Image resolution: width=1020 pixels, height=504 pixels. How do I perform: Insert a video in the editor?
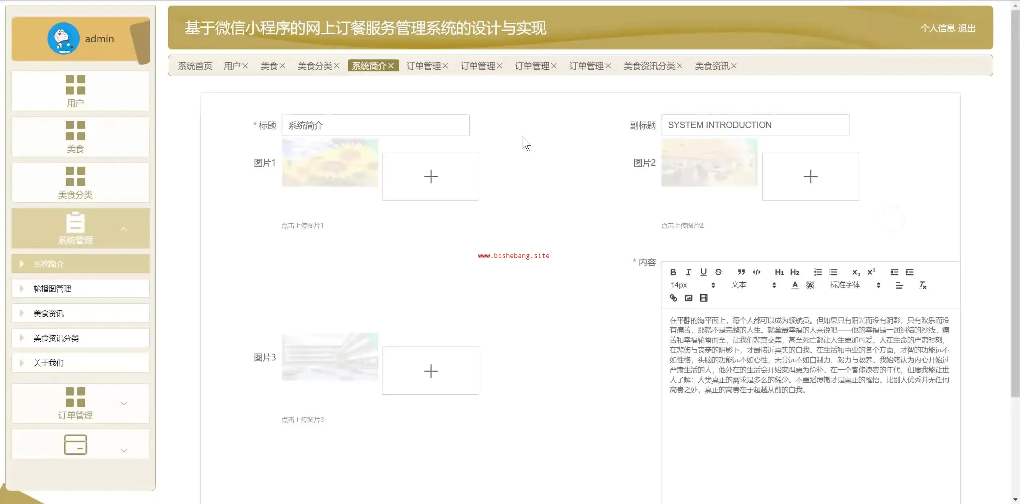click(704, 298)
